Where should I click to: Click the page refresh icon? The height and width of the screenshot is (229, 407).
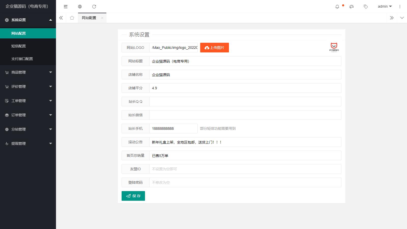pyautogui.click(x=94, y=6)
